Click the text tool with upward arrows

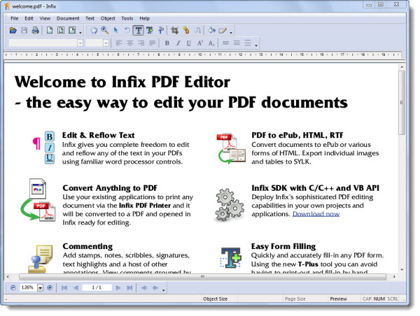click(x=161, y=31)
